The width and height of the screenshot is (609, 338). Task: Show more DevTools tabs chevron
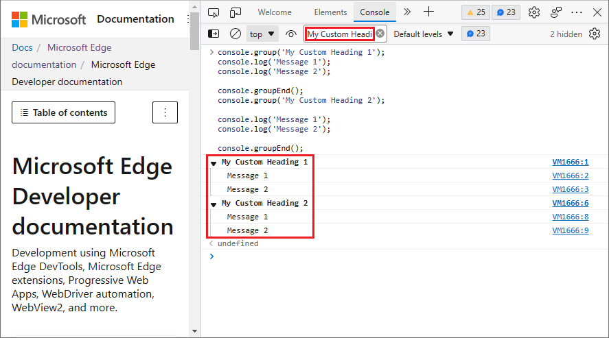pos(406,12)
